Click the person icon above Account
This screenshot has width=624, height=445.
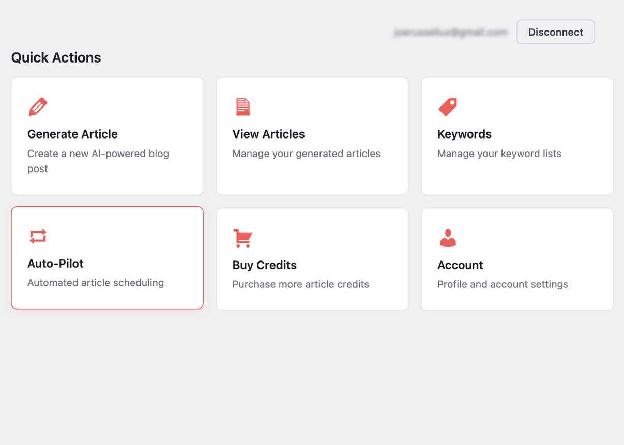[448, 238]
